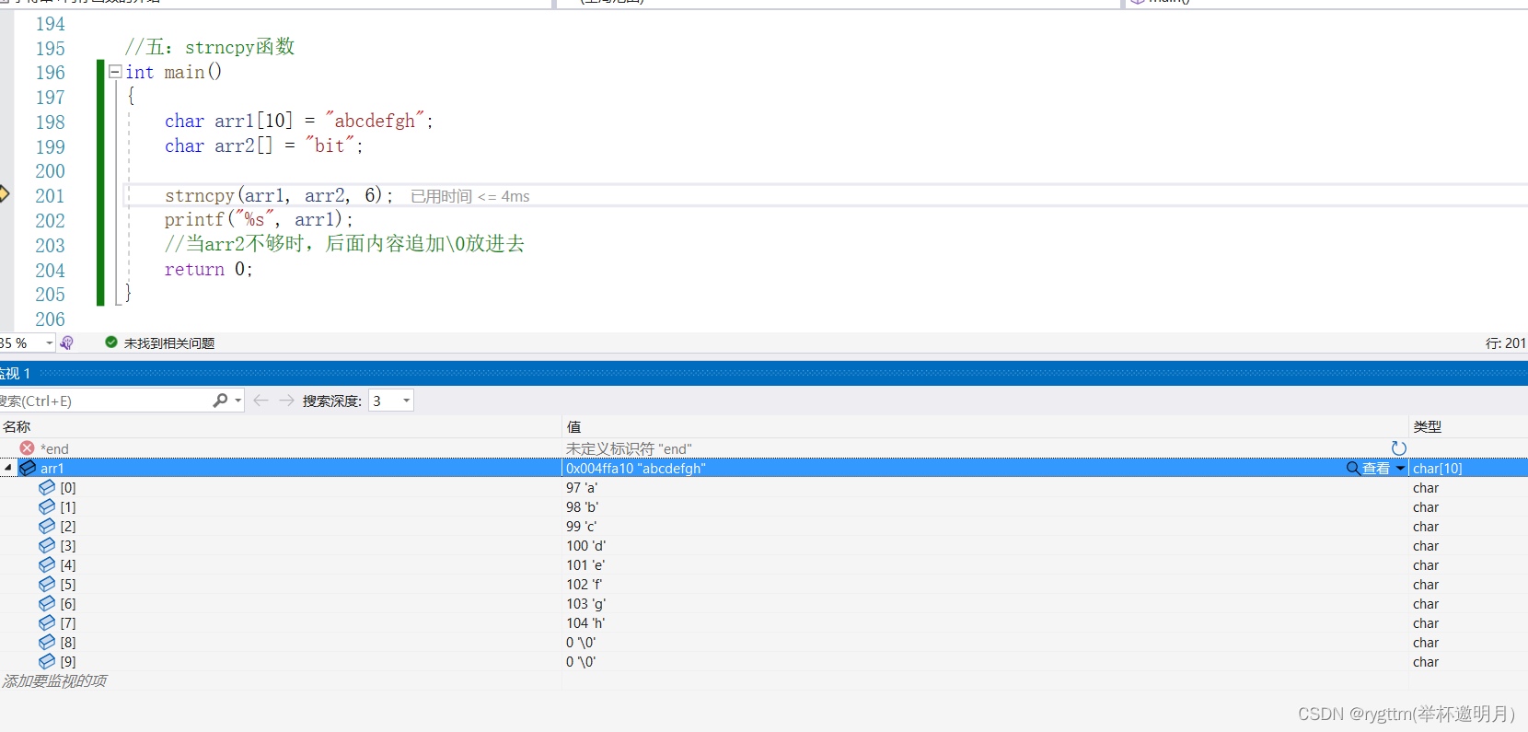Screen dimensions: 1528x732
Task: Click the cube icon for element [8]
Action: pos(47,642)
